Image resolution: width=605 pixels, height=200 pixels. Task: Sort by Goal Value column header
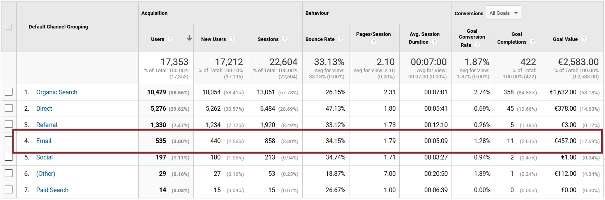(x=566, y=39)
